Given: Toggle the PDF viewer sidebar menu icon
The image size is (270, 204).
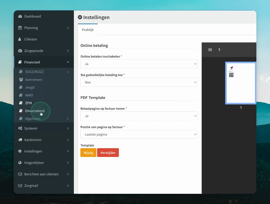Looking at the screenshot, I should pos(210,50).
